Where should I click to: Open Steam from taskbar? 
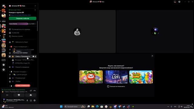coord(124,107)
